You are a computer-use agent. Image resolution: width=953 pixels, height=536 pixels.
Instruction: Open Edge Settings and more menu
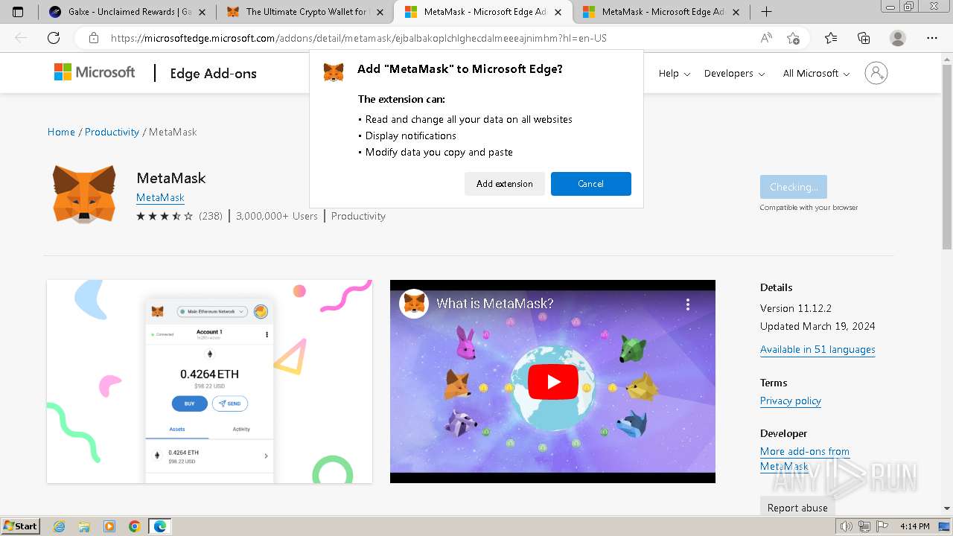[932, 38]
